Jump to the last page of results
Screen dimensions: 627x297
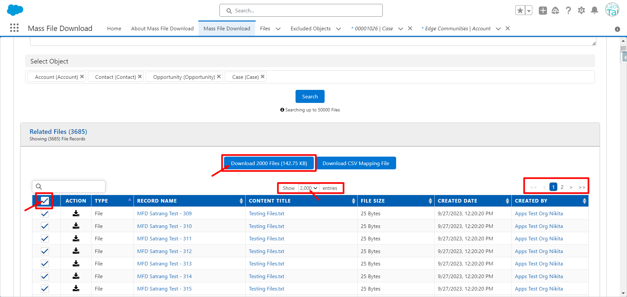[x=582, y=187]
